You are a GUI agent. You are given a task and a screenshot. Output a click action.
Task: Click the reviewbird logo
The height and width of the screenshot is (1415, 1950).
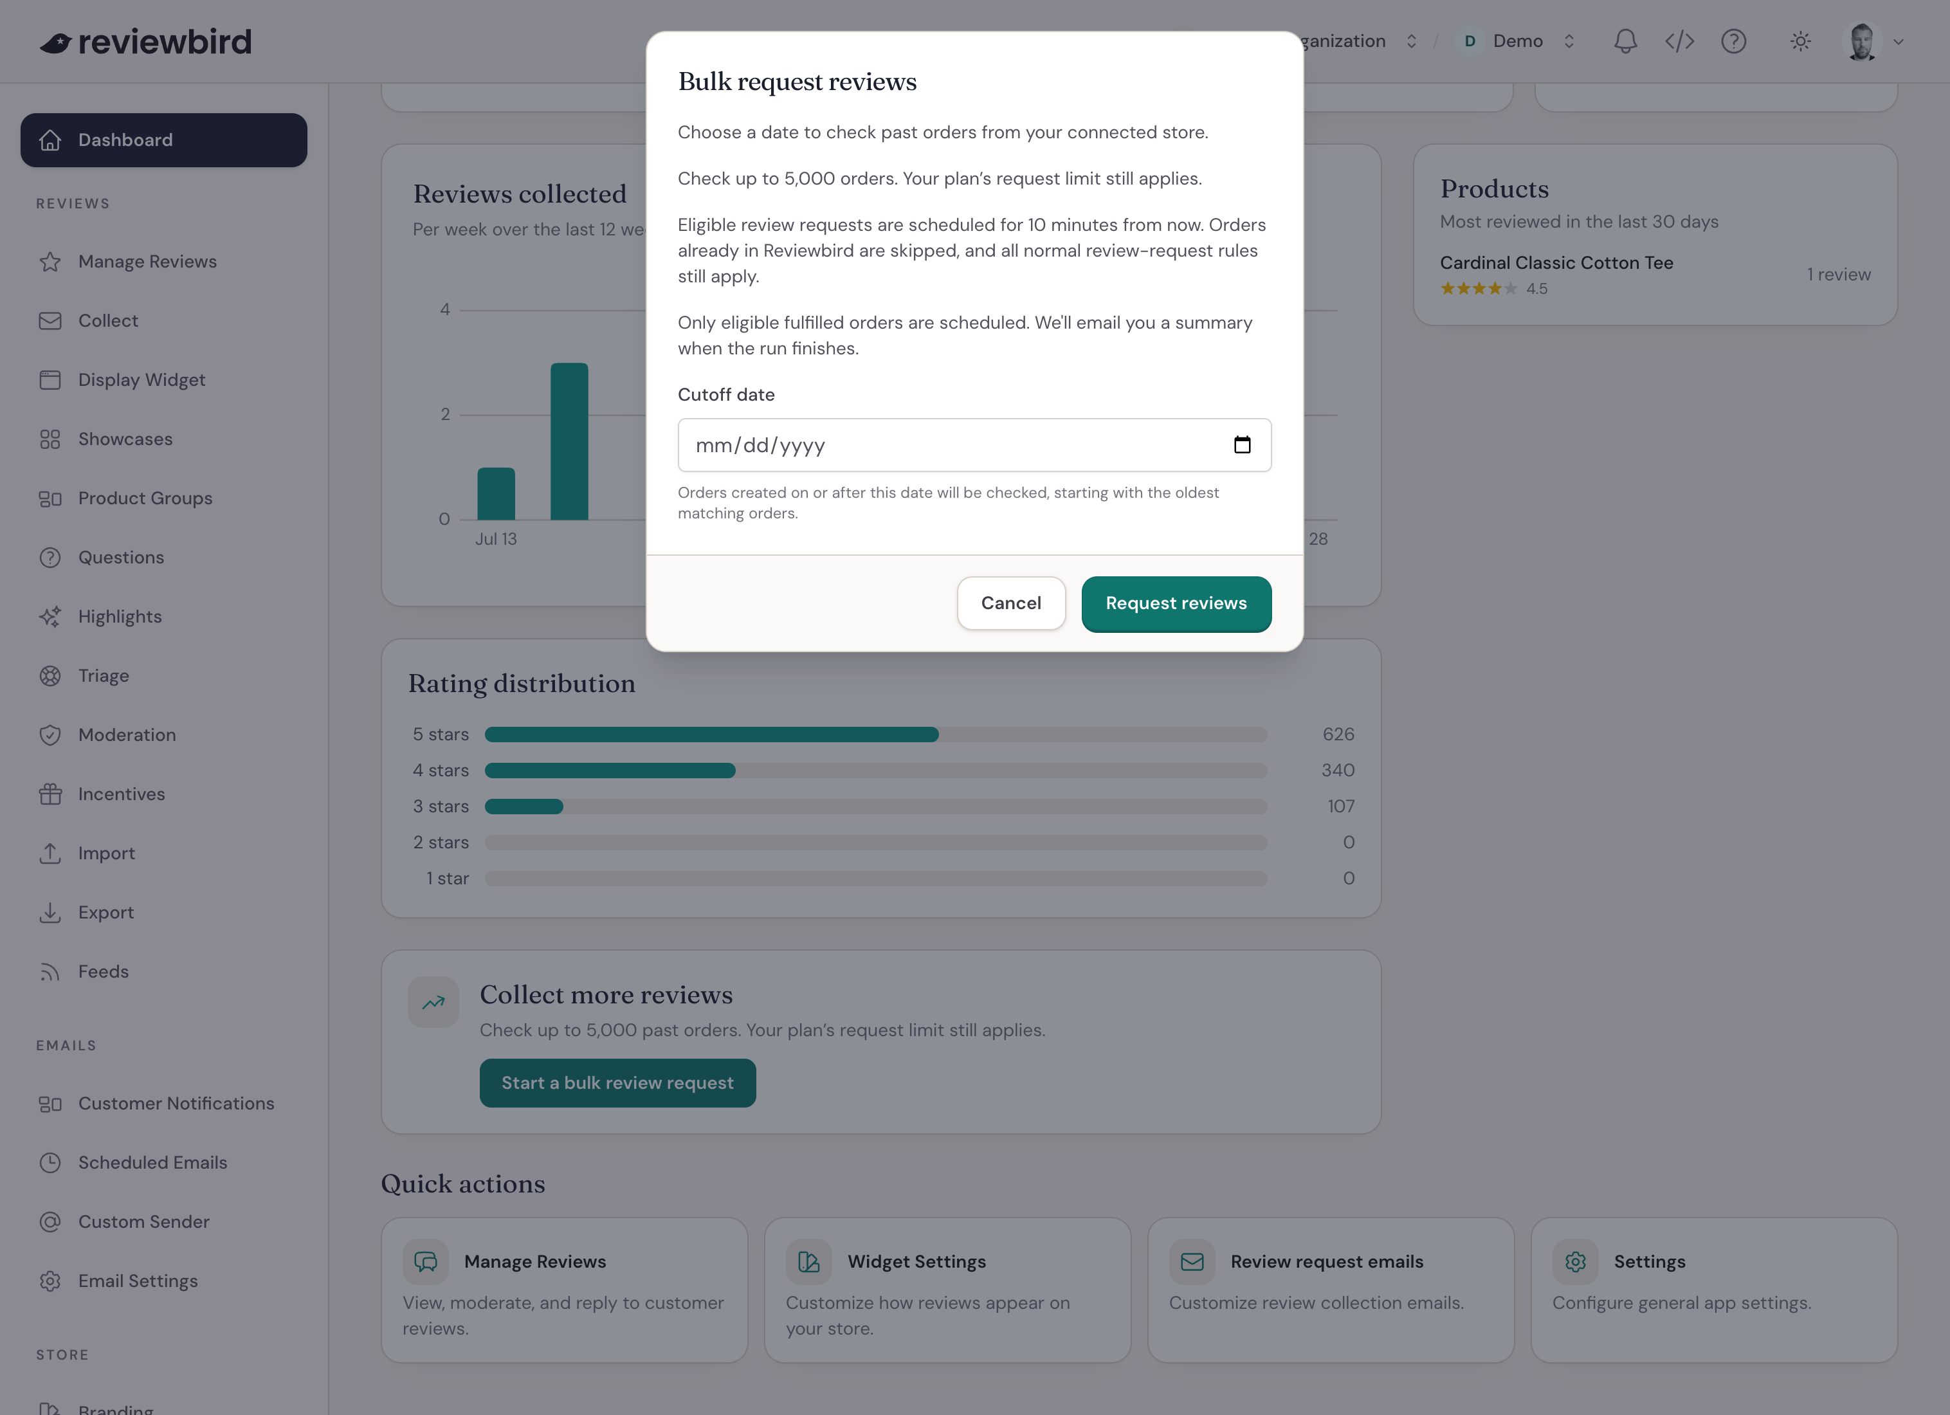[x=145, y=41]
